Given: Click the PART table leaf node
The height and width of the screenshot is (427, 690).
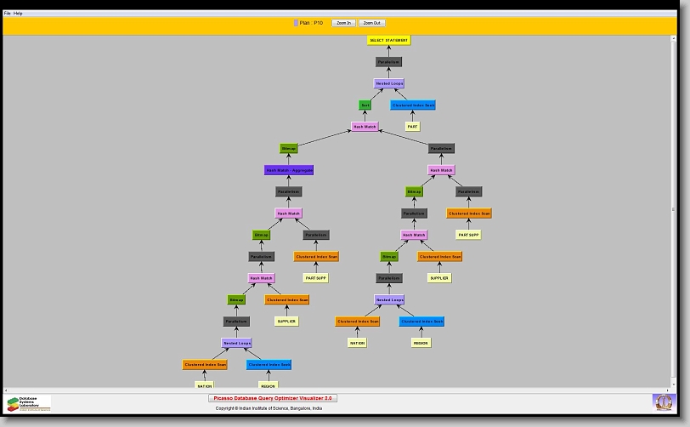Looking at the screenshot, I should [x=412, y=127].
